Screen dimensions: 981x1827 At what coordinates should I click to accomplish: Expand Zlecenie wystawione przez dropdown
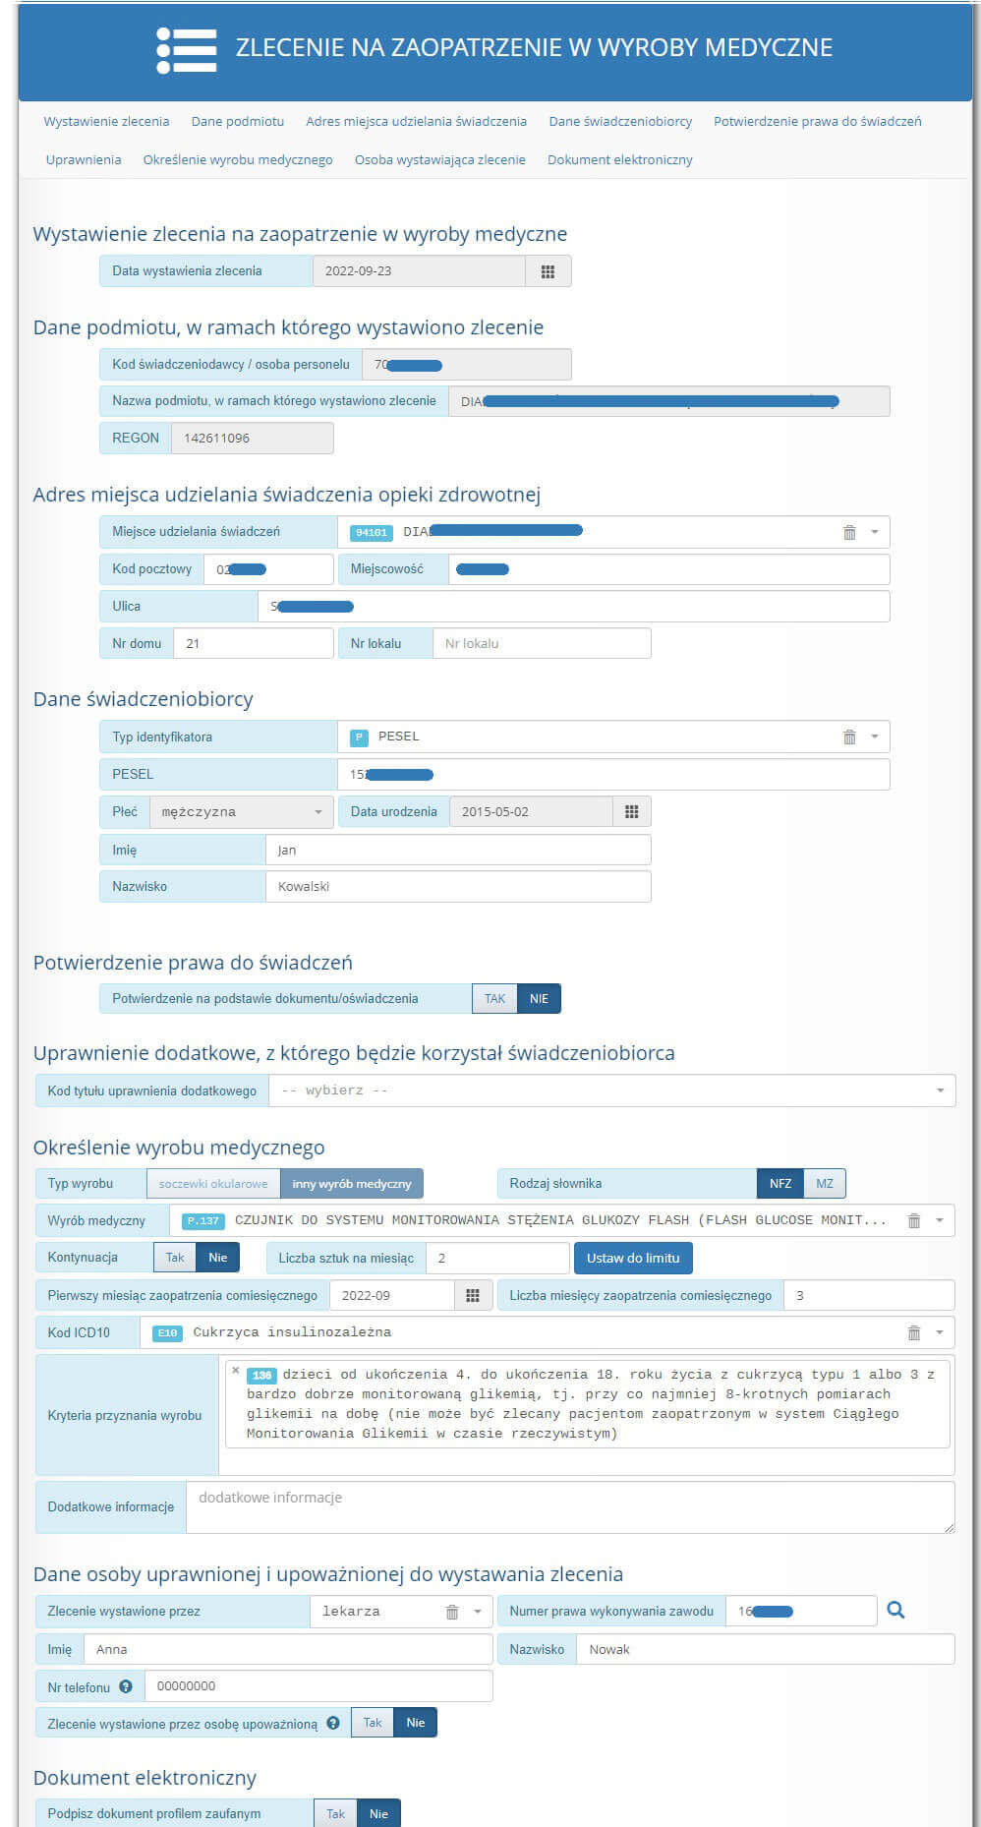tap(478, 1612)
